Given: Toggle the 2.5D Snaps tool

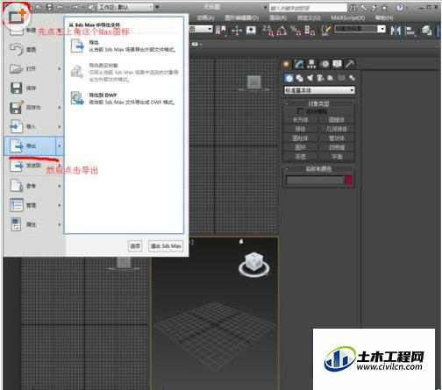Looking at the screenshot, I should [x=268, y=31].
